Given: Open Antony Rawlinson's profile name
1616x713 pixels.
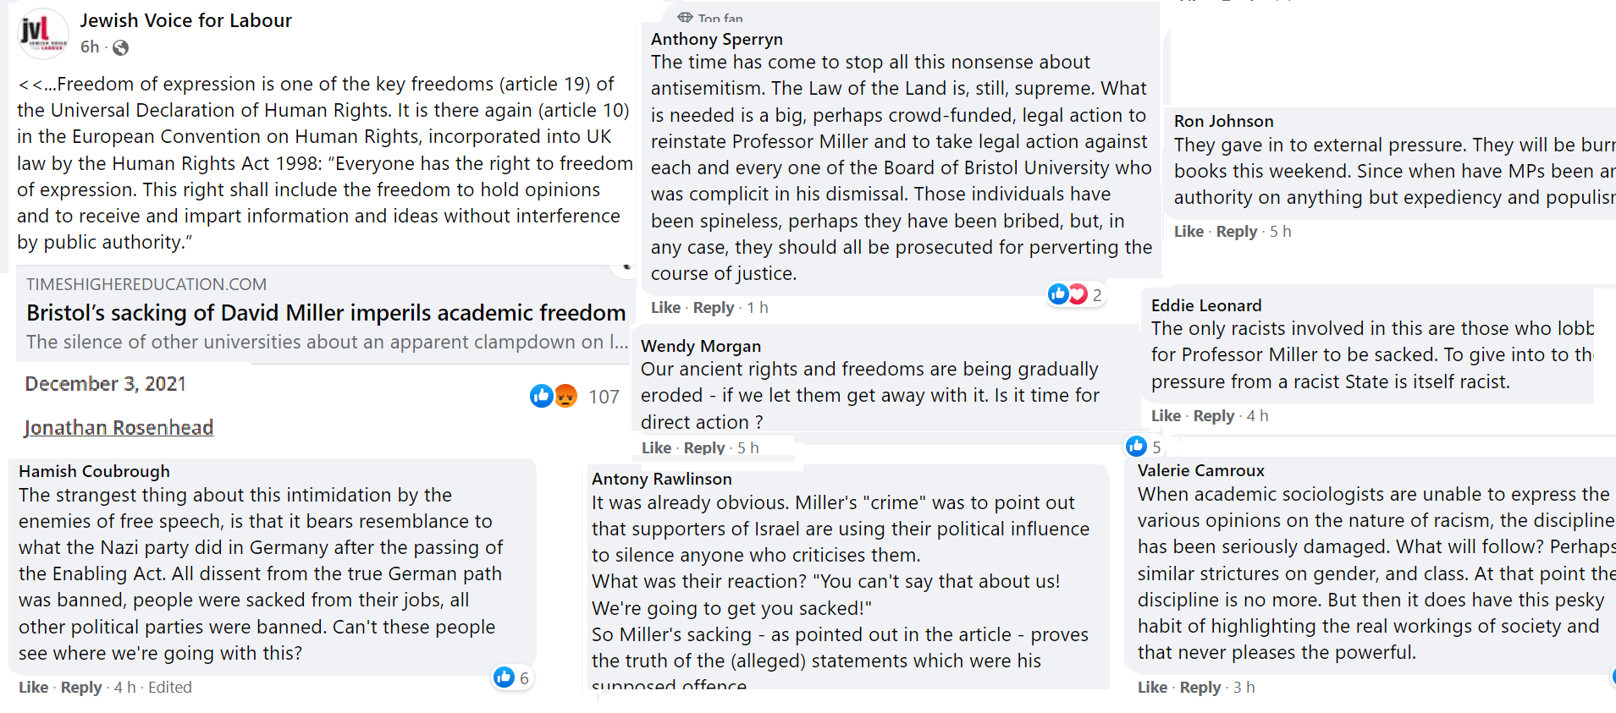Looking at the screenshot, I should coord(661,480).
